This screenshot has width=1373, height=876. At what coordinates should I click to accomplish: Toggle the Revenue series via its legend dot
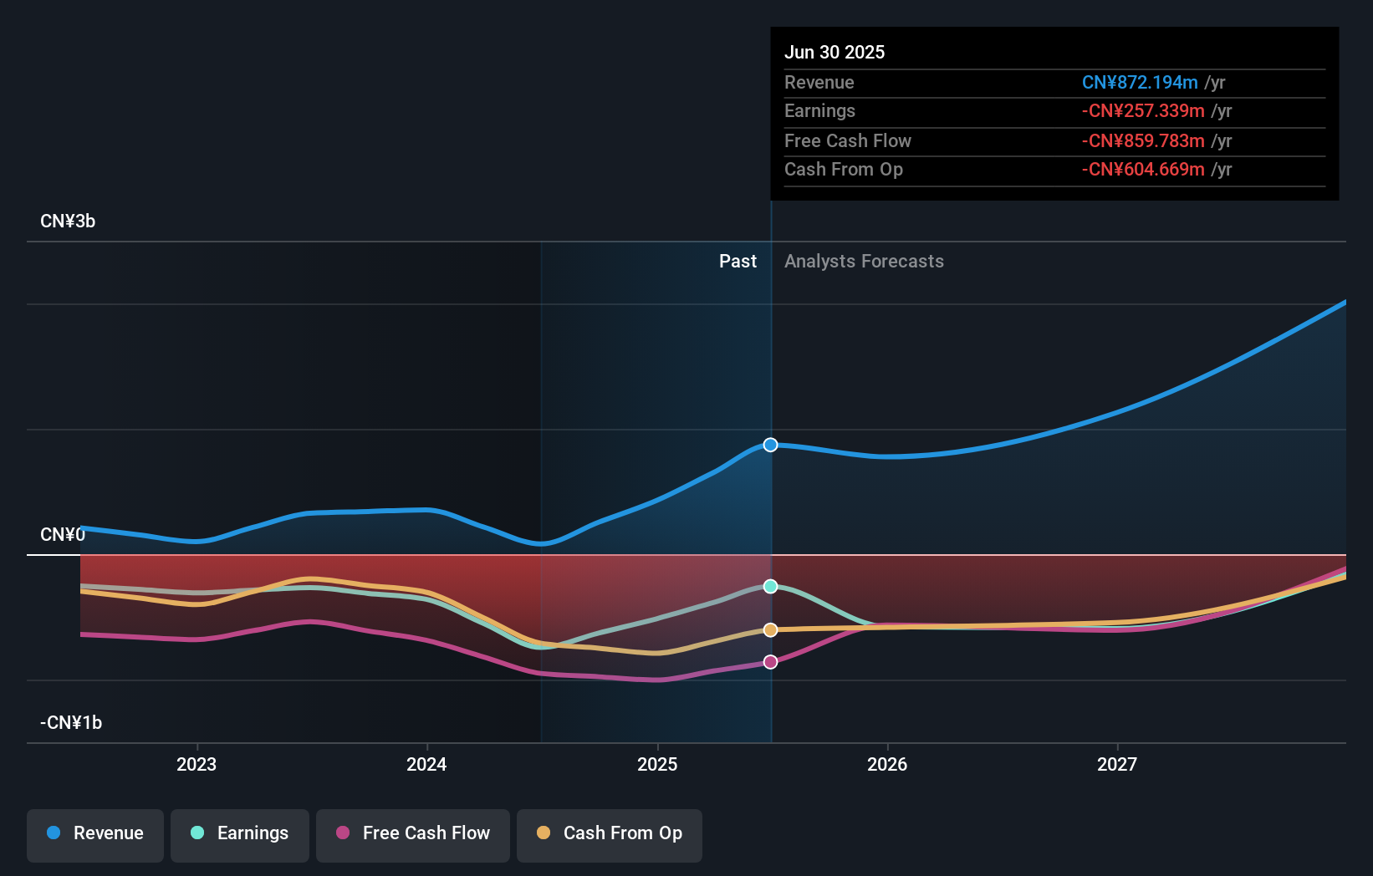[x=54, y=833]
